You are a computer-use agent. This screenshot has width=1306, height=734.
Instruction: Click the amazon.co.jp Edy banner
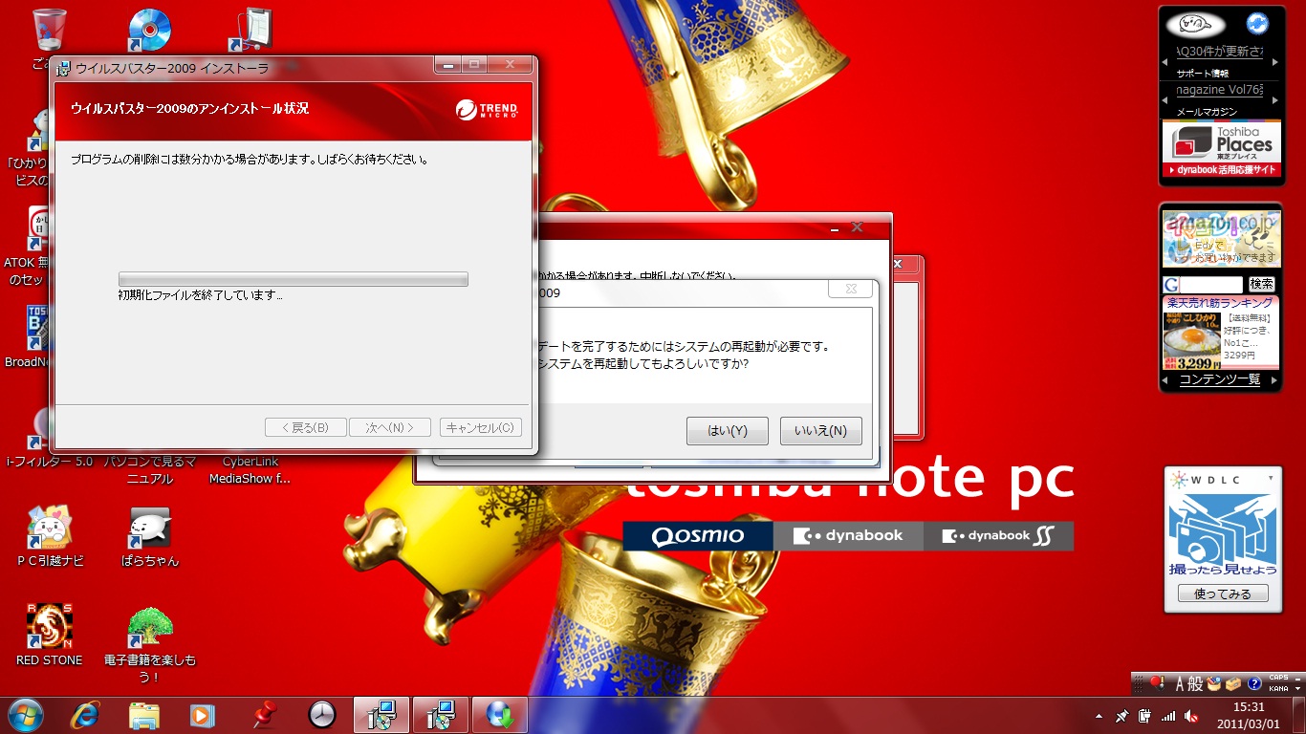coord(1221,239)
